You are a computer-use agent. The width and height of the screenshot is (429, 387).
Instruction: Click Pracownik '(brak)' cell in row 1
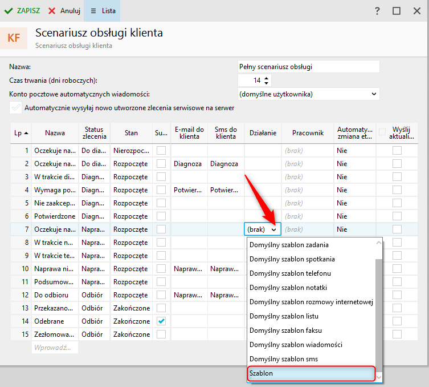(x=308, y=151)
